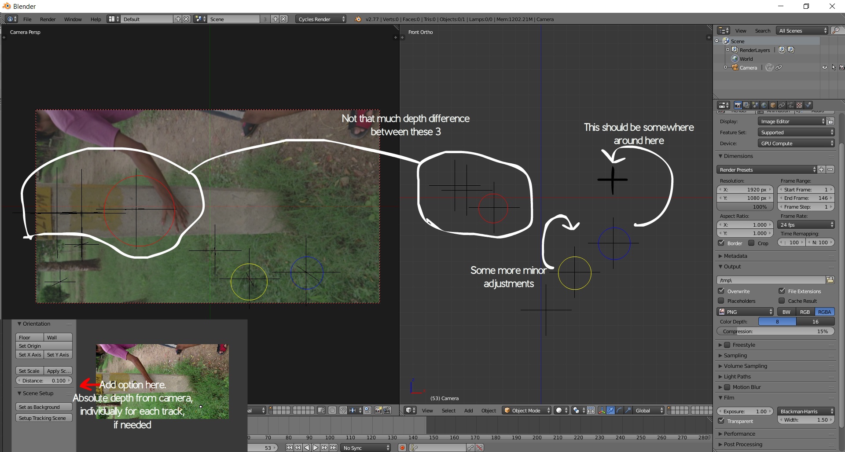The image size is (845, 452).
Task: Enable the Crop checkbox
Action: (752, 243)
